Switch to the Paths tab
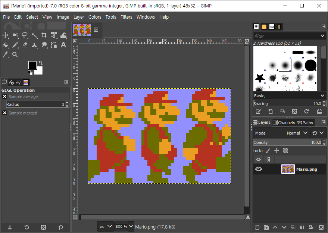328x233 pixels. click(305, 122)
